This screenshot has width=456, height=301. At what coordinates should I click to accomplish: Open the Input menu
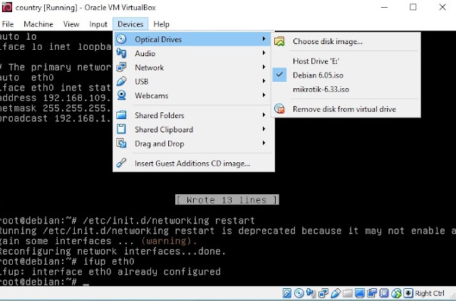coord(98,24)
